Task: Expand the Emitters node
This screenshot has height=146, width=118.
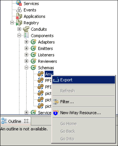Action: pyautogui.click(x=26, y=48)
